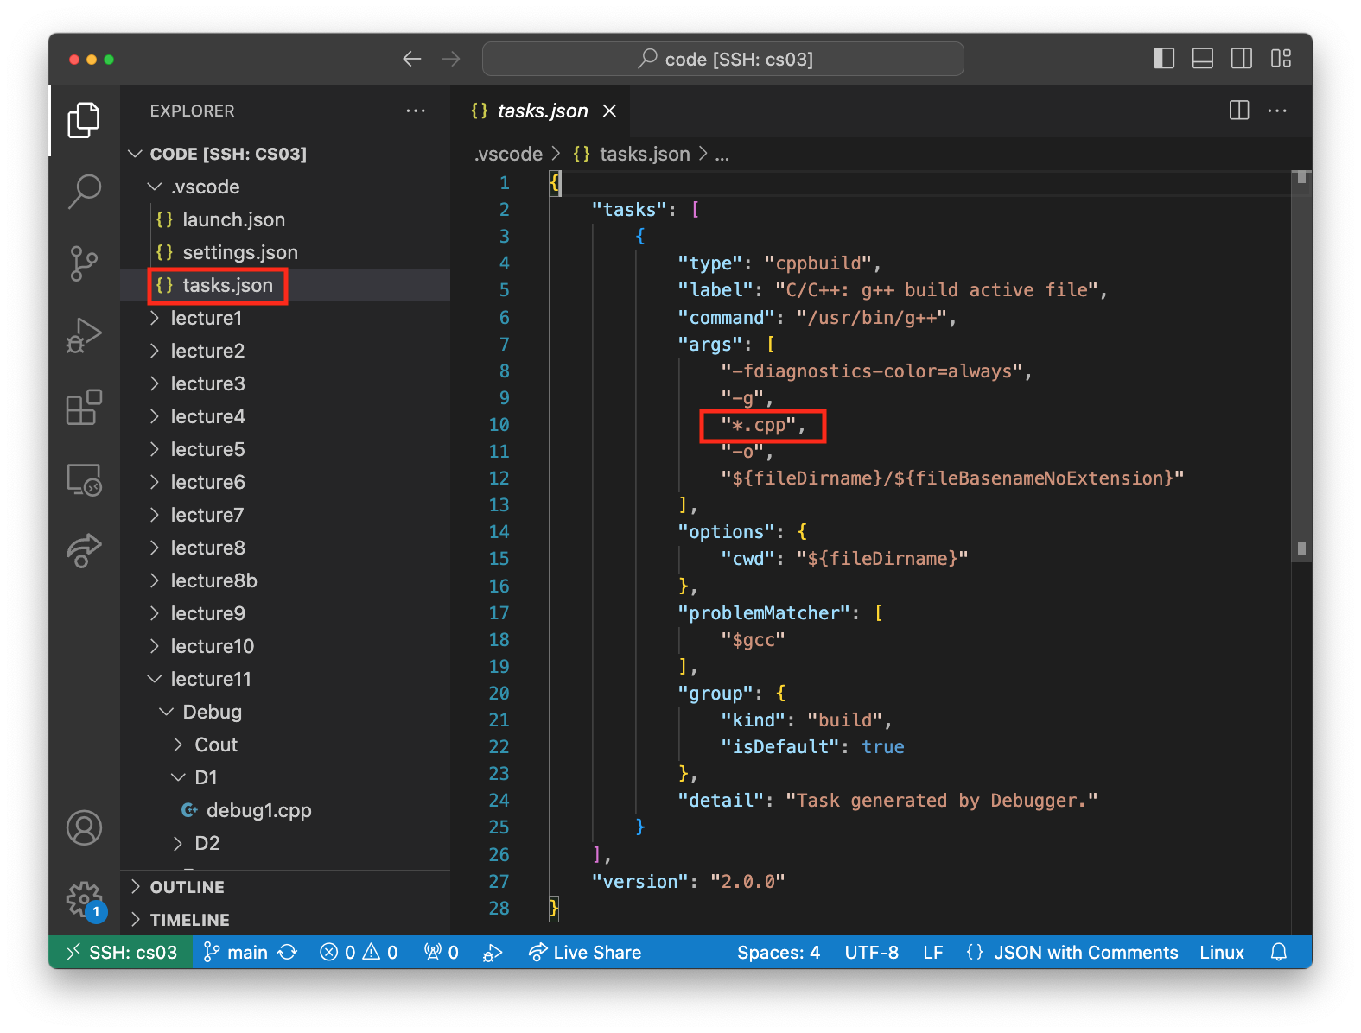Change end of line sequence LF
Screen dimensions: 1361x1033
[932, 952]
